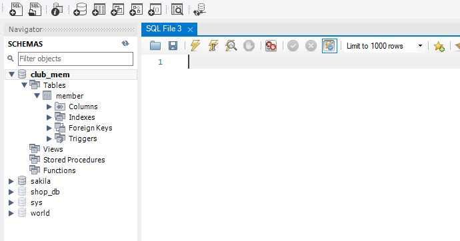Create new stored procedure icon
460x241 pixels.
click(x=136, y=9)
